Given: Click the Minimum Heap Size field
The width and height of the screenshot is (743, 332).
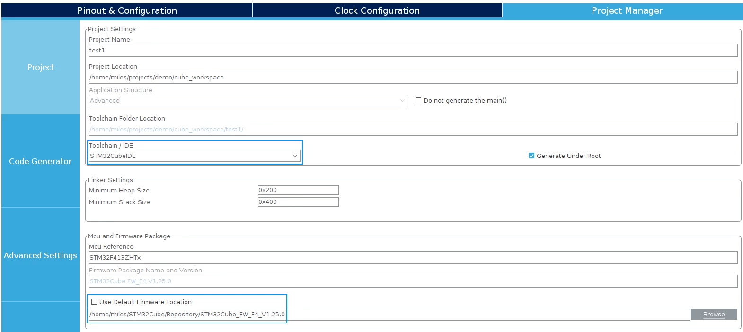Looking at the screenshot, I should [x=298, y=190].
